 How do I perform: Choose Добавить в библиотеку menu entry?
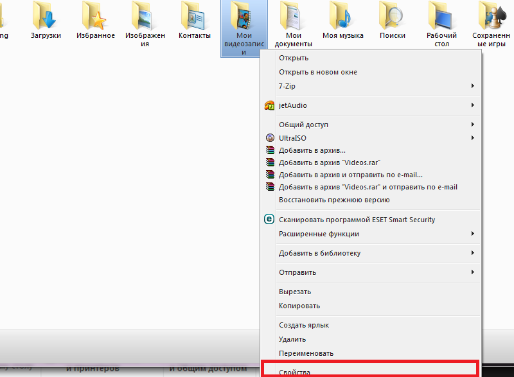[x=321, y=253]
